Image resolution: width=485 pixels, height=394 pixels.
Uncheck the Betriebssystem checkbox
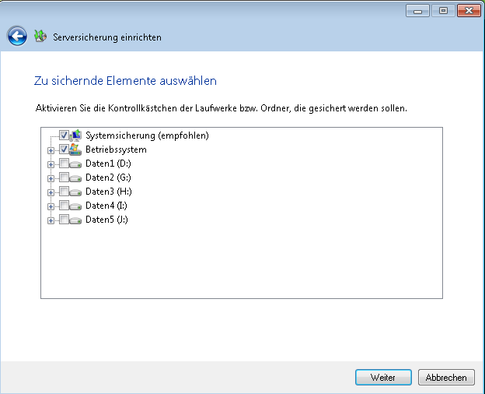click(x=64, y=150)
